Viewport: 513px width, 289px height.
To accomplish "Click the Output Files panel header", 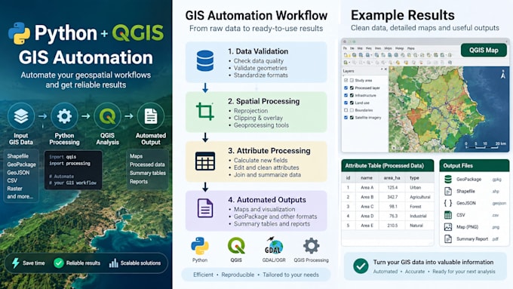I will [474, 165].
